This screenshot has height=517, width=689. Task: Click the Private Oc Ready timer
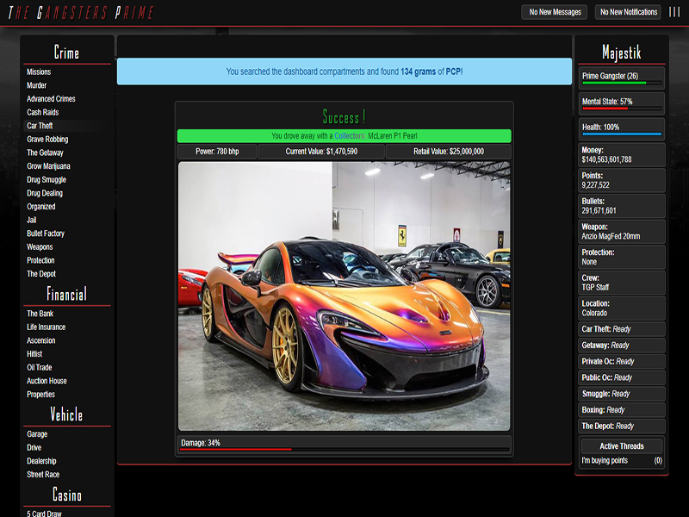tap(621, 361)
